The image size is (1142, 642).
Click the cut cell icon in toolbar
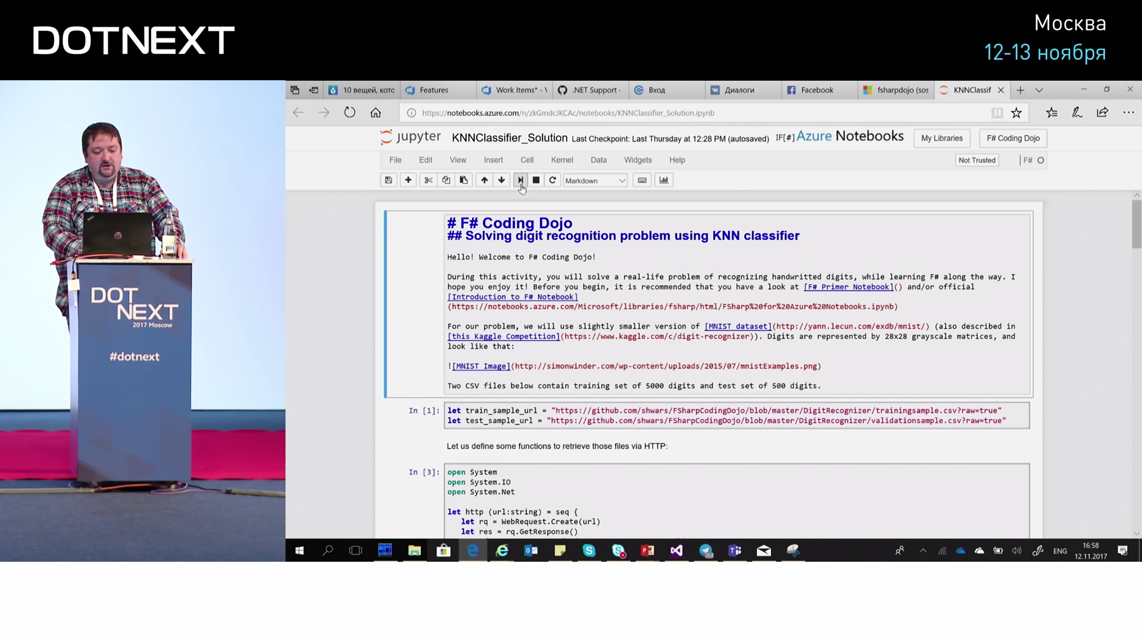coord(428,180)
